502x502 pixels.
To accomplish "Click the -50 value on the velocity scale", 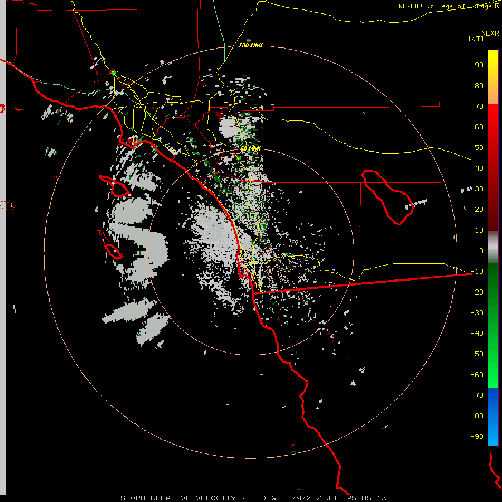I will click(477, 354).
